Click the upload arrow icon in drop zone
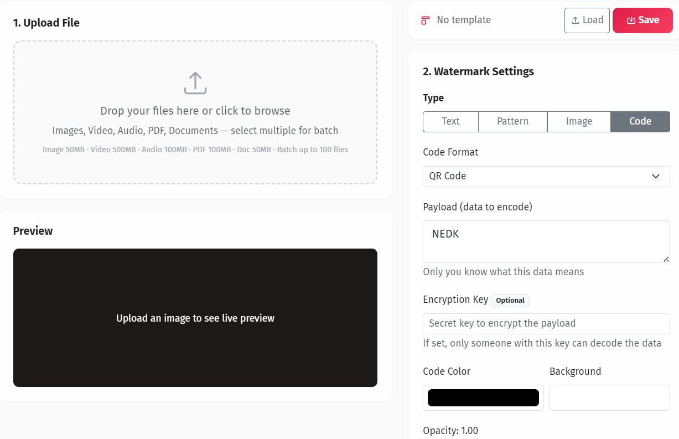 coord(195,83)
